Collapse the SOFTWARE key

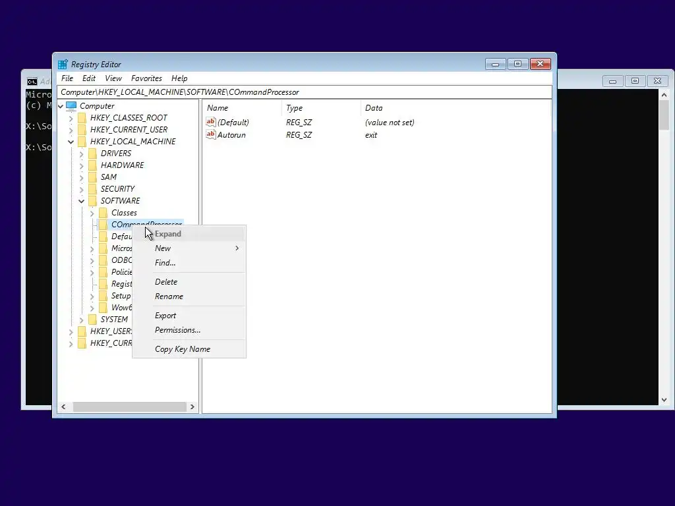pyautogui.click(x=81, y=201)
